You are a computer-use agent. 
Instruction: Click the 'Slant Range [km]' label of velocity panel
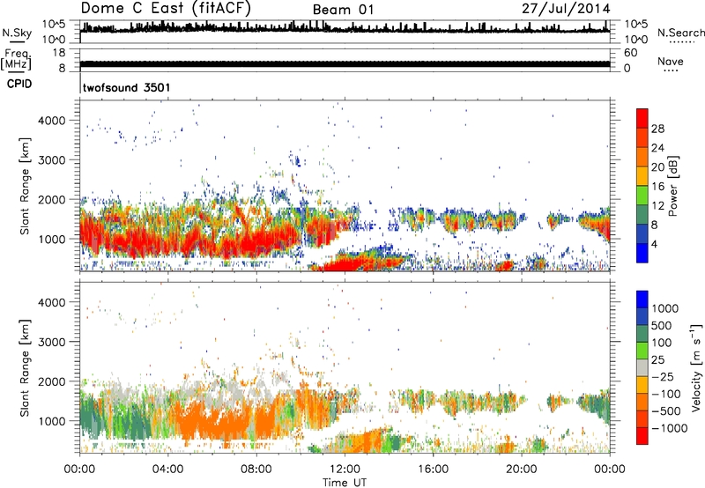[x=25, y=367]
